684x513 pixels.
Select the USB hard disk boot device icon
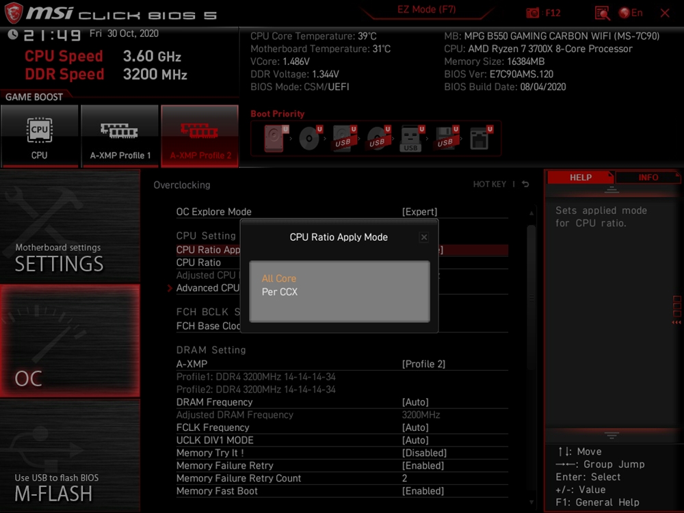tap(344, 138)
